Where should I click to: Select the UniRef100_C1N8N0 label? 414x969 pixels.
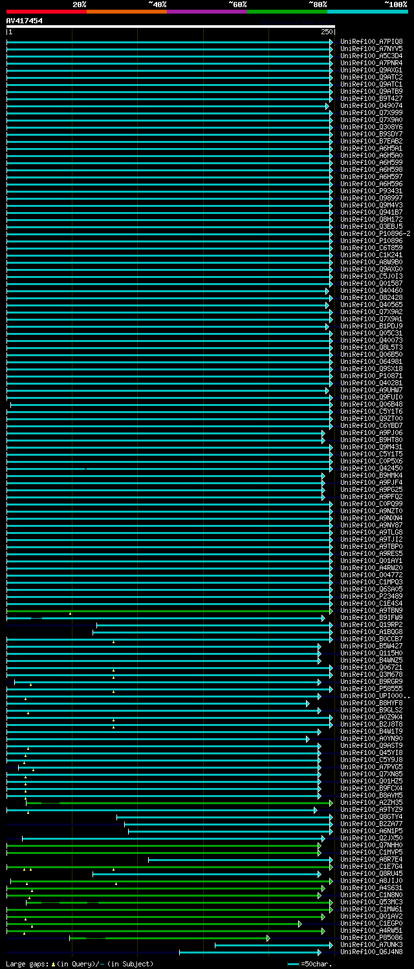pos(371,895)
